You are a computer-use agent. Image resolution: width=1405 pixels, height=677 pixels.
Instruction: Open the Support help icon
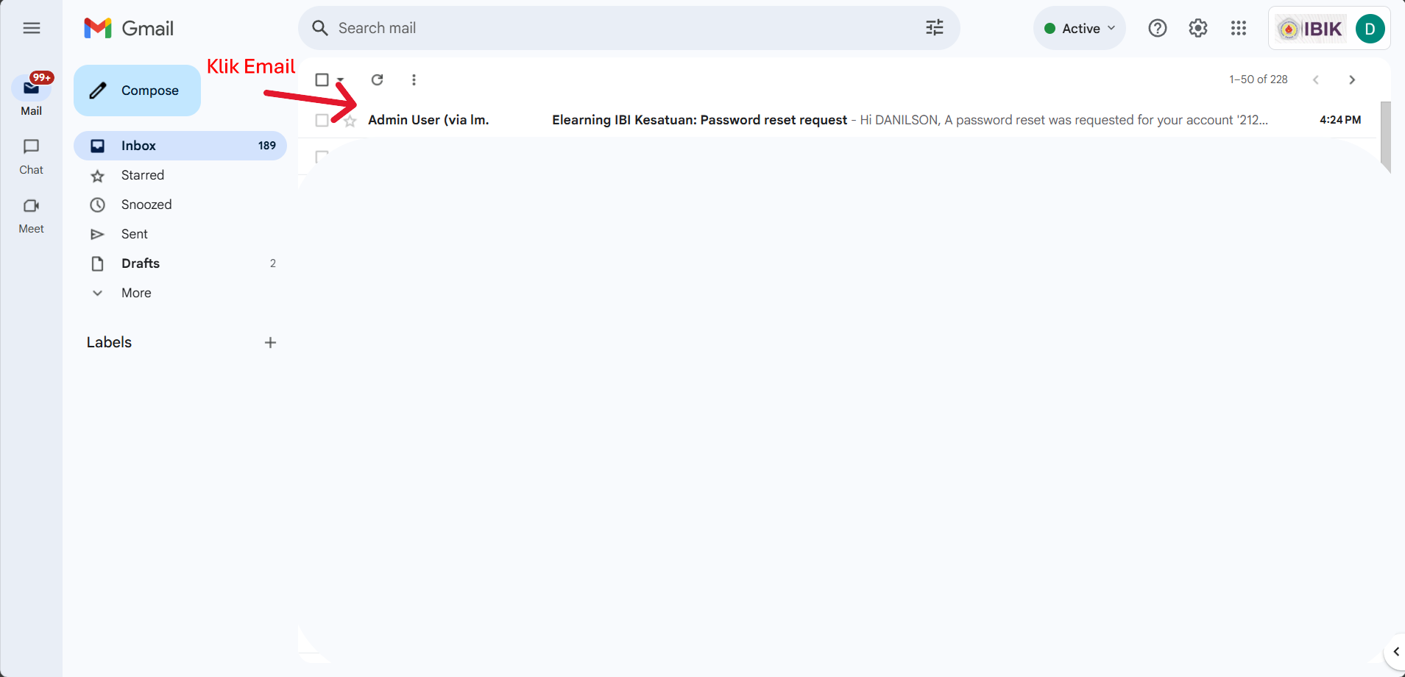point(1157,28)
